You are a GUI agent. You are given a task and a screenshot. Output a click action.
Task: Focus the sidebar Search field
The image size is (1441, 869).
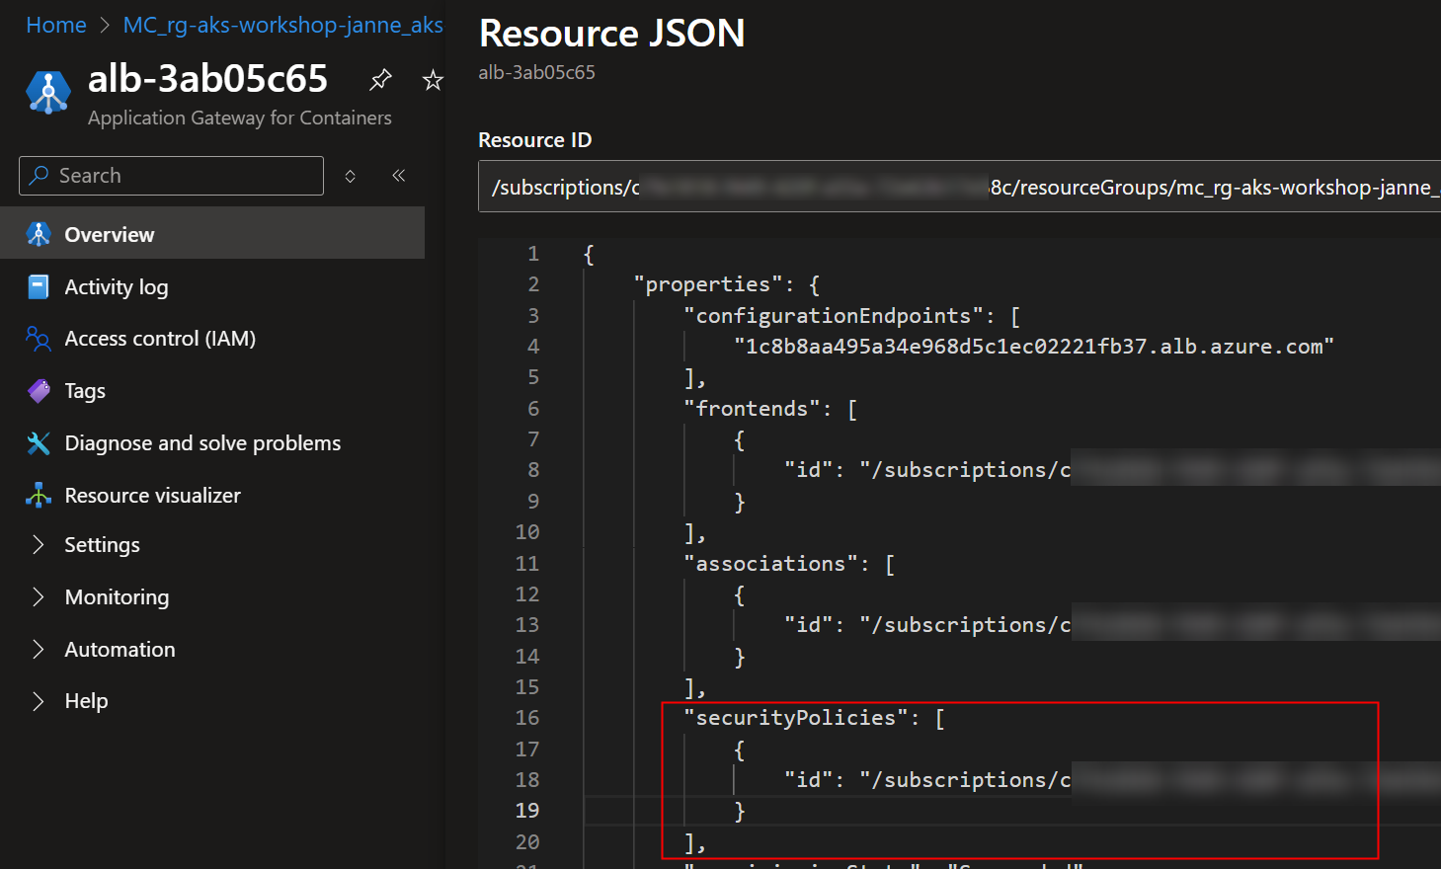pyautogui.click(x=171, y=176)
